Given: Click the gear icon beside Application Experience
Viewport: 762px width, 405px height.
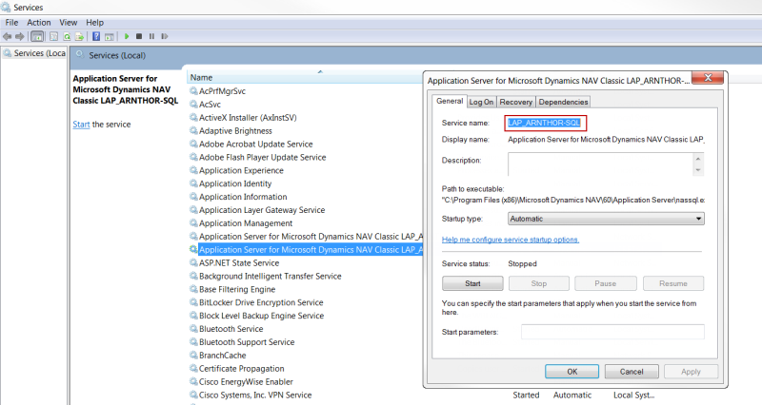Looking at the screenshot, I should [193, 170].
